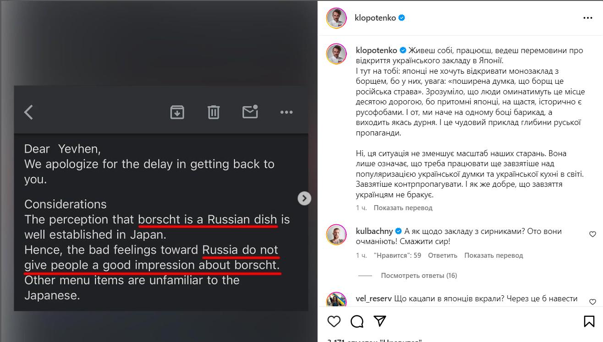Click the back arrow in the email screenshot

point(29,111)
